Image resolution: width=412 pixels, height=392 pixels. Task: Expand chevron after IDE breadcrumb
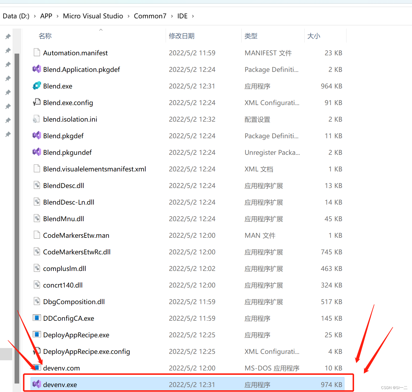point(193,16)
